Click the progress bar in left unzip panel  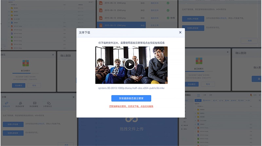pyautogui.click(x=26, y=73)
